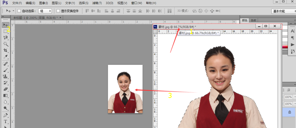Switch to the 色板 panel tab
This screenshot has width=296, height=128.
[254, 20]
